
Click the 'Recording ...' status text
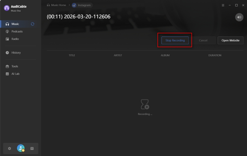(x=145, y=114)
